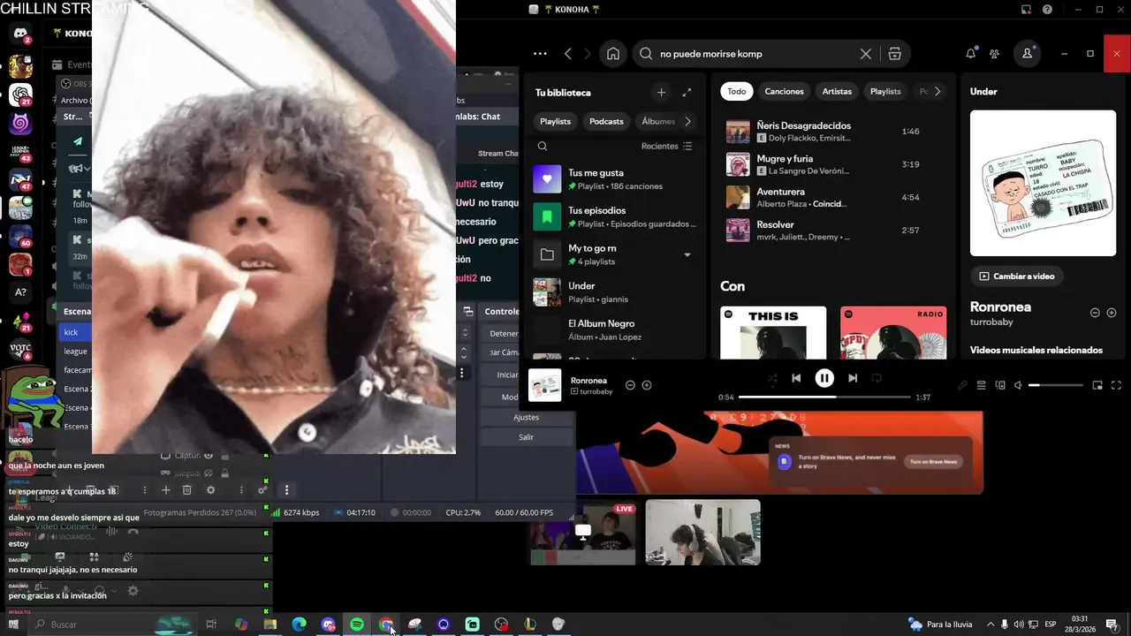Mute Spotify volume speaker icon
1131x636 pixels.
pos(1018,385)
